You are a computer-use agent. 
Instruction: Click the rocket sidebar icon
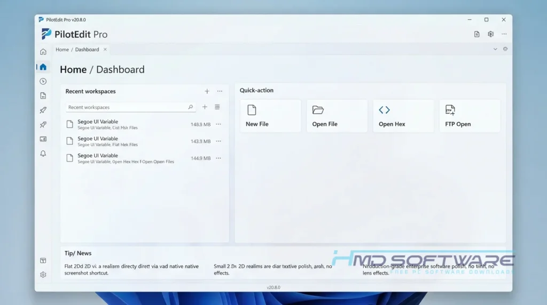43,110
